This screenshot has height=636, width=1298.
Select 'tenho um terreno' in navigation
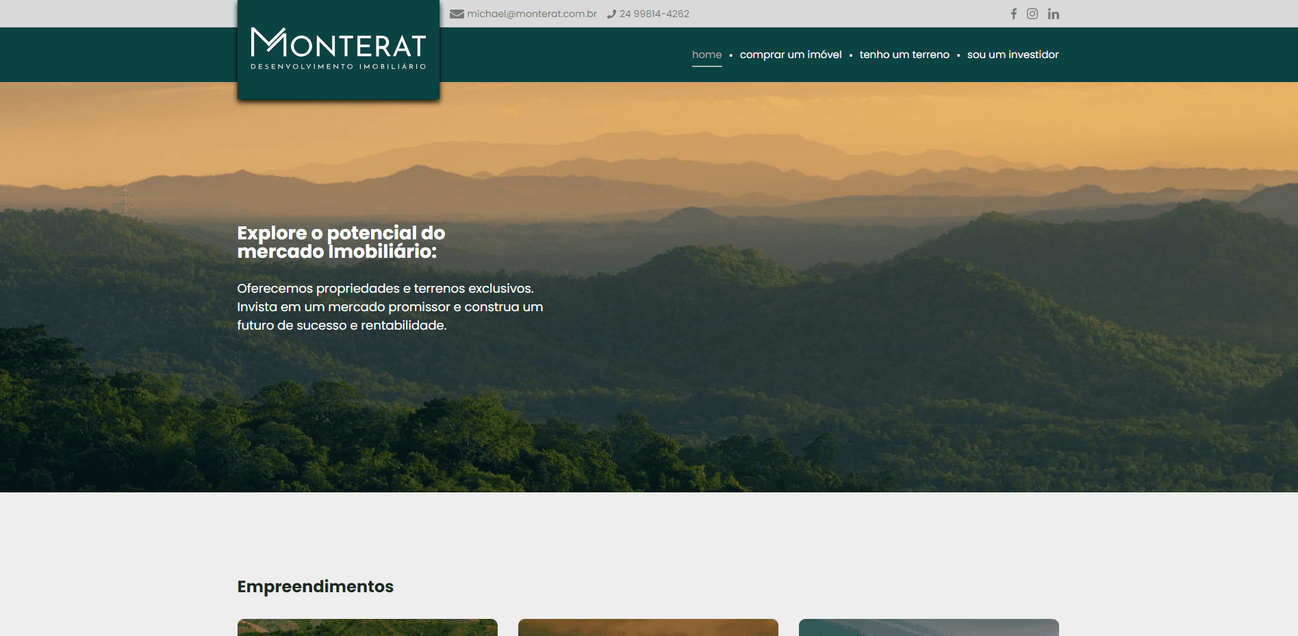(x=904, y=55)
